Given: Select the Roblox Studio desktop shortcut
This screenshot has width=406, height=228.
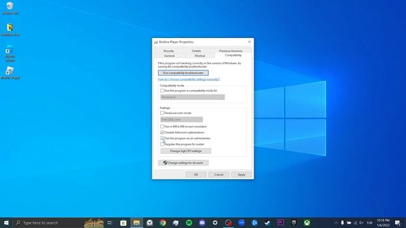Looking at the screenshot, I should coord(10,53).
